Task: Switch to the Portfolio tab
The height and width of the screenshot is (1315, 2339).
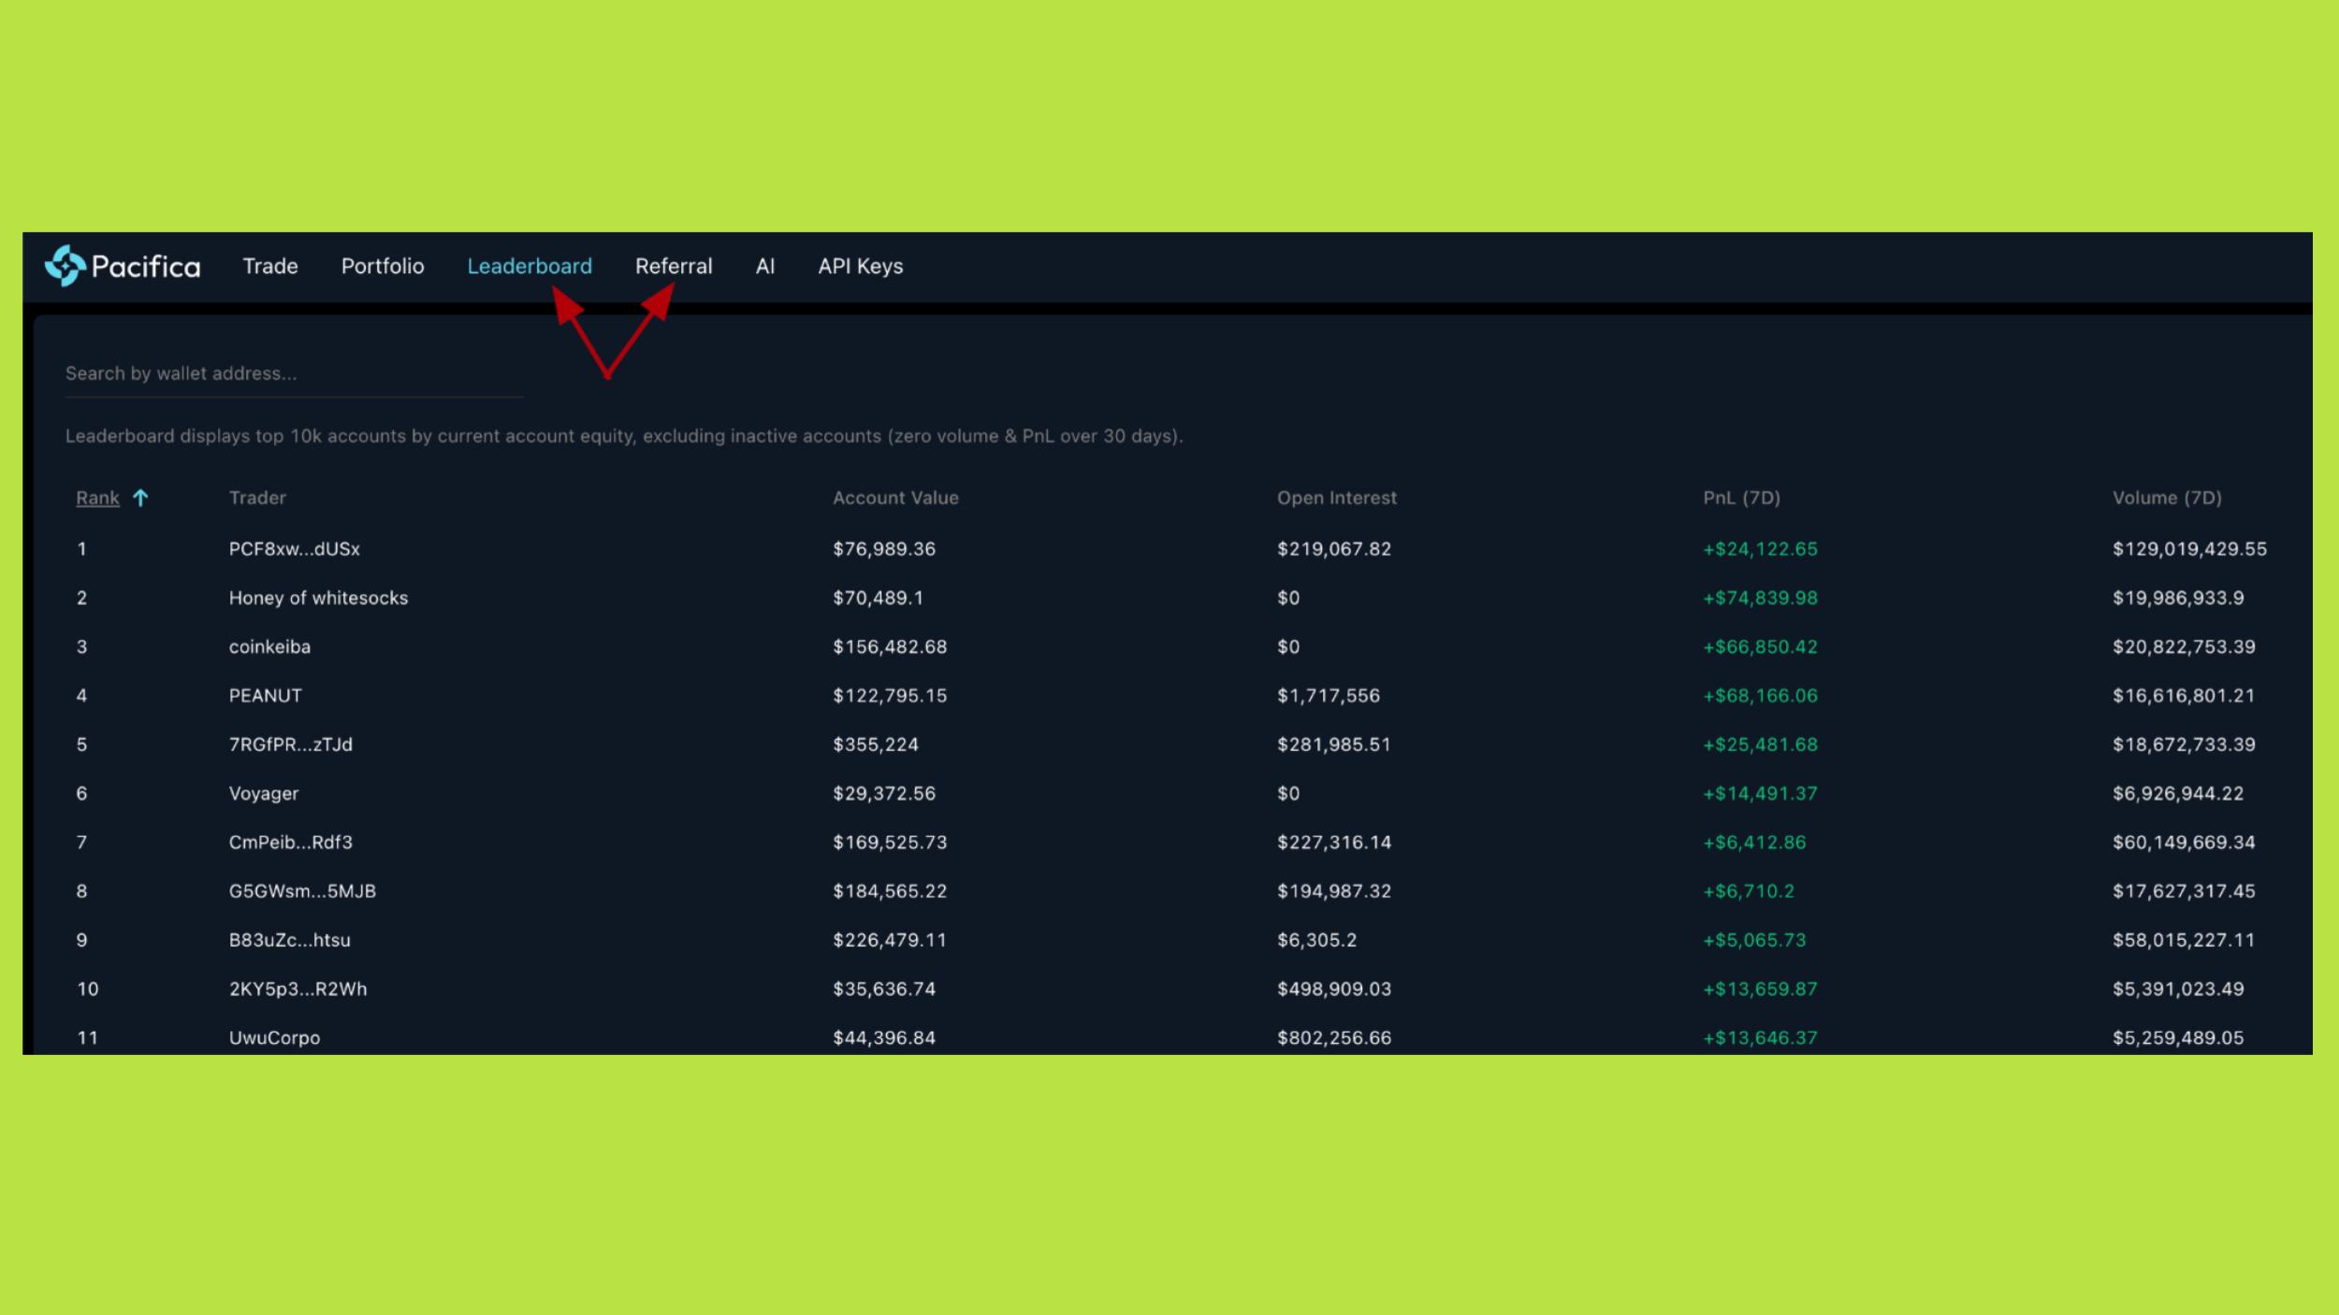Action: (382, 267)
